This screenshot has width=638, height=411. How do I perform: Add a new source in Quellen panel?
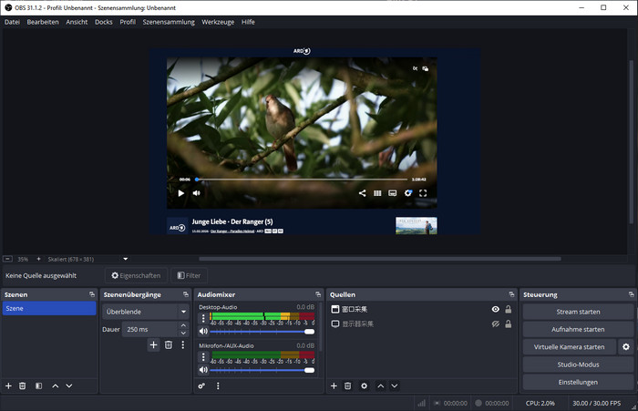click(334, 385)
